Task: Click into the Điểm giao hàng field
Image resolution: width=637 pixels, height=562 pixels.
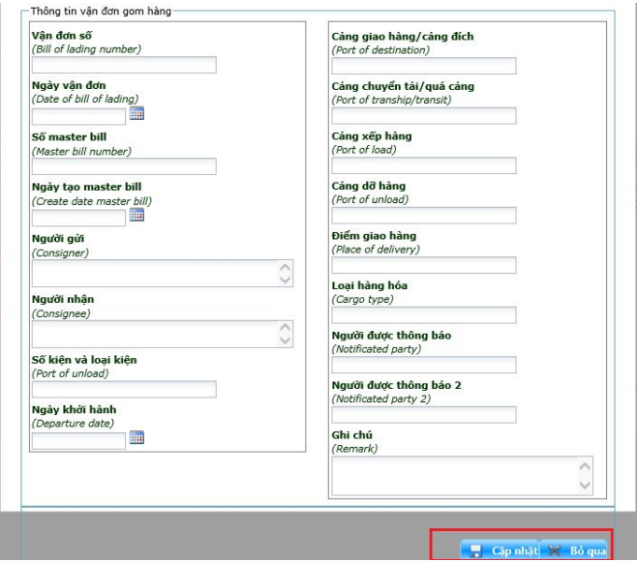Action: pyautogui.click(x=423, y=265)
